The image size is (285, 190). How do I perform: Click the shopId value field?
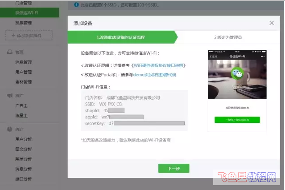coord(114,110)
